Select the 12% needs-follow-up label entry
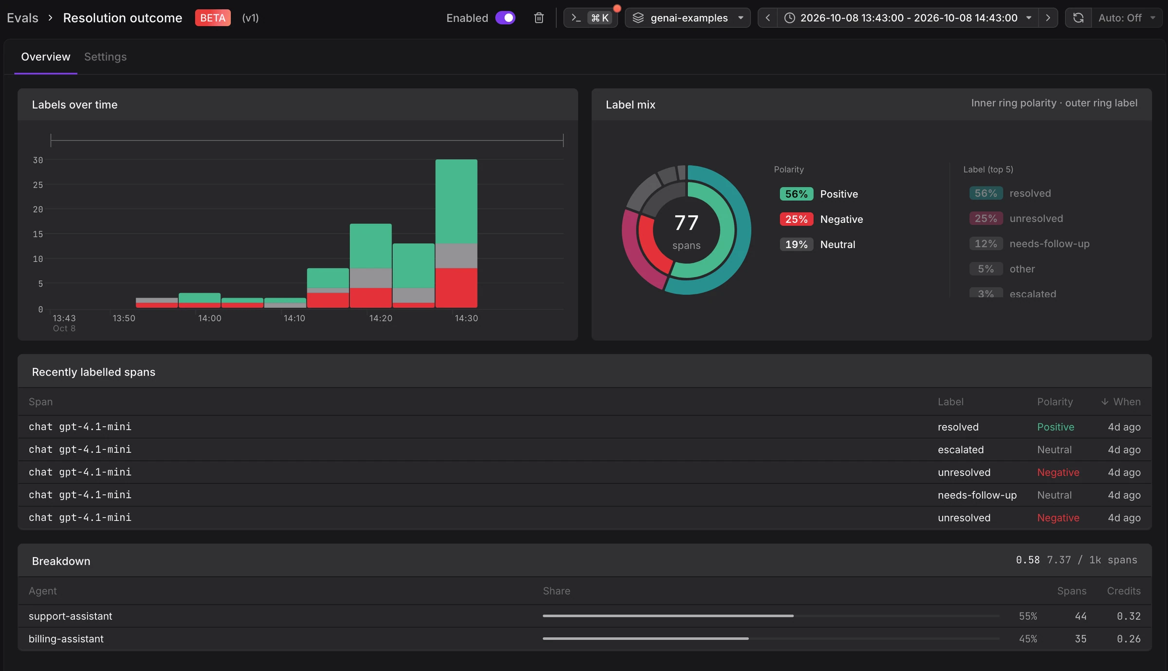Viewport: 1168px width, 671px height. 1029,244
